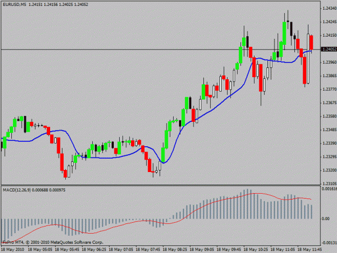Image resolution: width=337 pixels, height=253 pixels.
Task: Click the 18 May 09:45 time label
Action: coord(229,250)
